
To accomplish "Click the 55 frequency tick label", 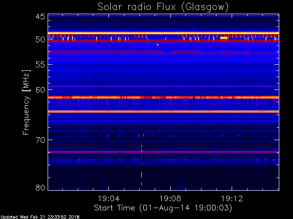I will tap(40, 65).
